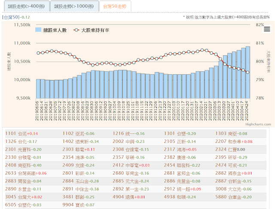Open stock 4938 和碩
Image resolution: width=275 pixels, height=209 pixels.
[175, 197]
